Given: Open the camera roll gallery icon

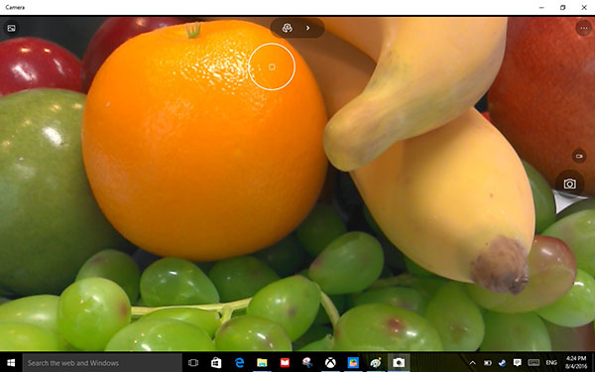Looking at the screenshot, I should pos(11,28).
